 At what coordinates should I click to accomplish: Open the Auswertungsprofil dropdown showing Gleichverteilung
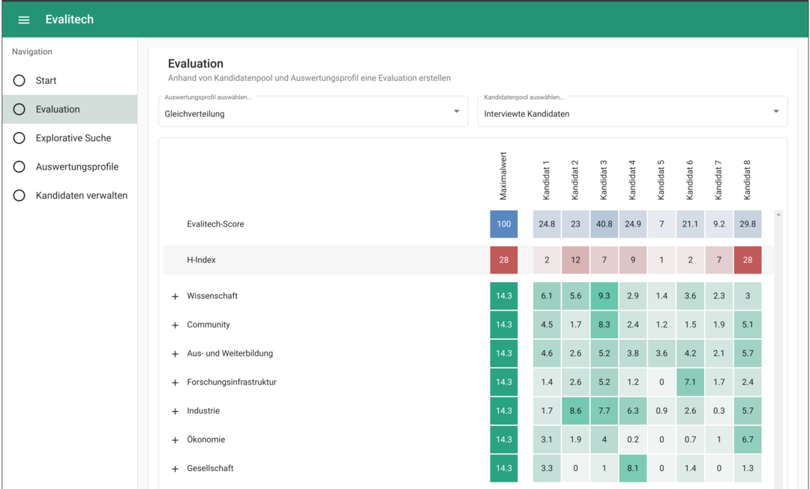(x=313, y=112)
